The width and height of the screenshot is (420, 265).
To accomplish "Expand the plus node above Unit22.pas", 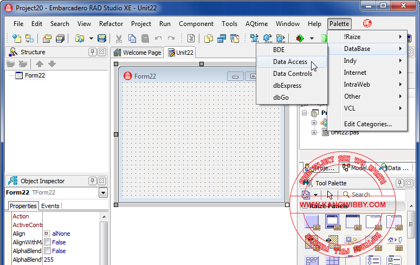I will [314, 122].
